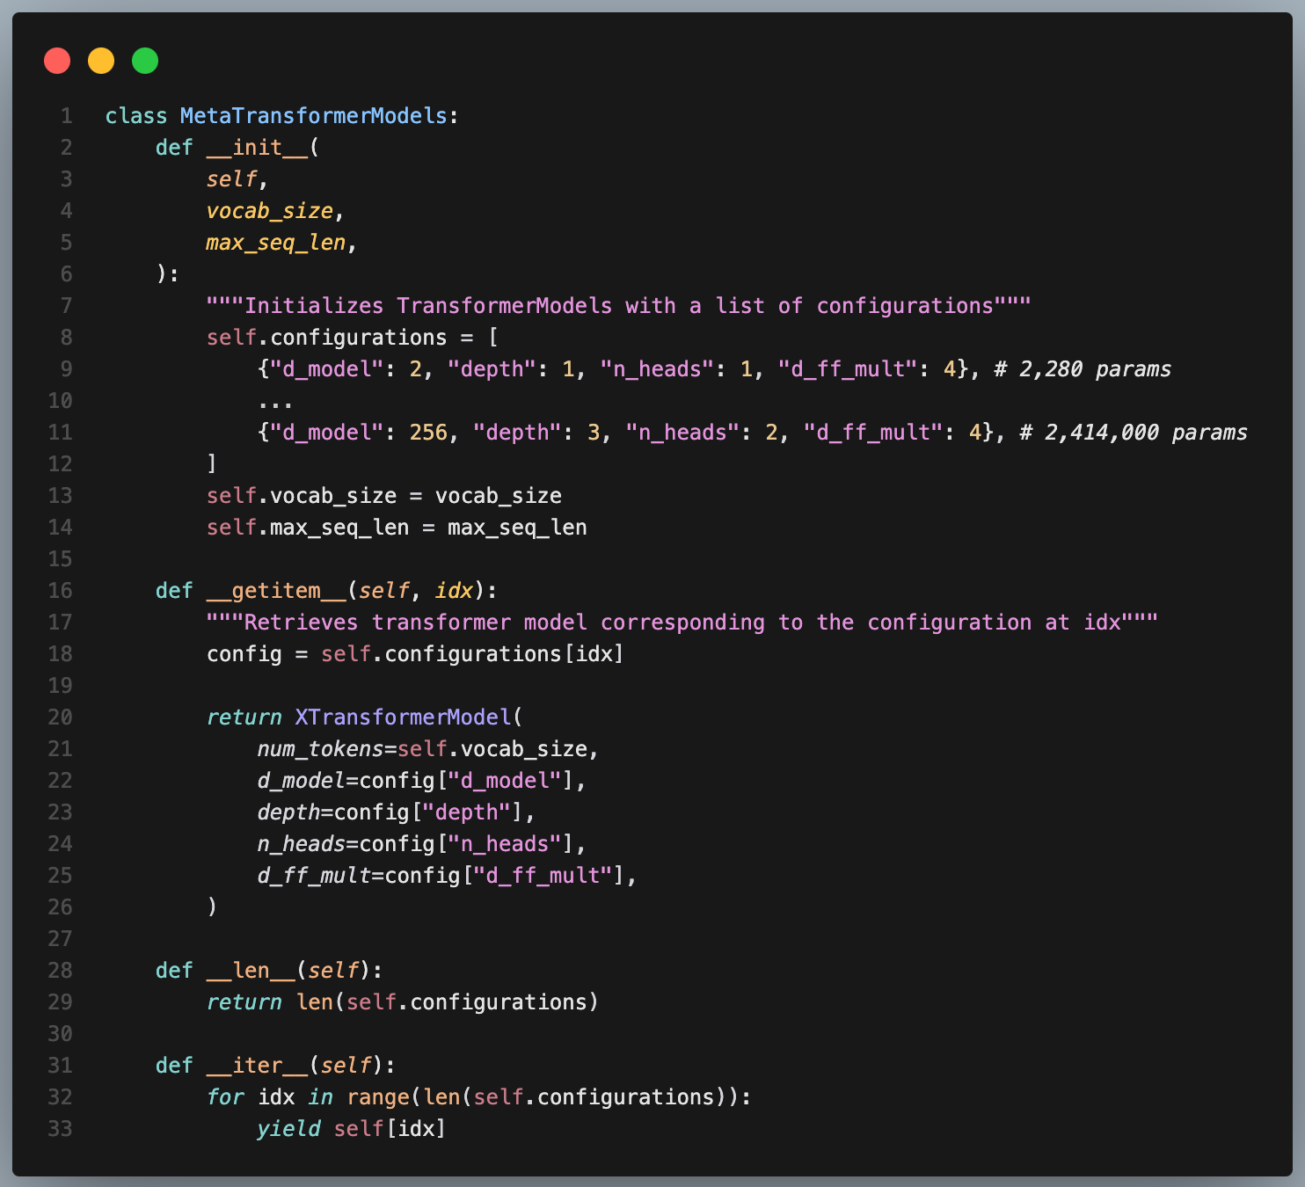Click the red close window button

57,61
